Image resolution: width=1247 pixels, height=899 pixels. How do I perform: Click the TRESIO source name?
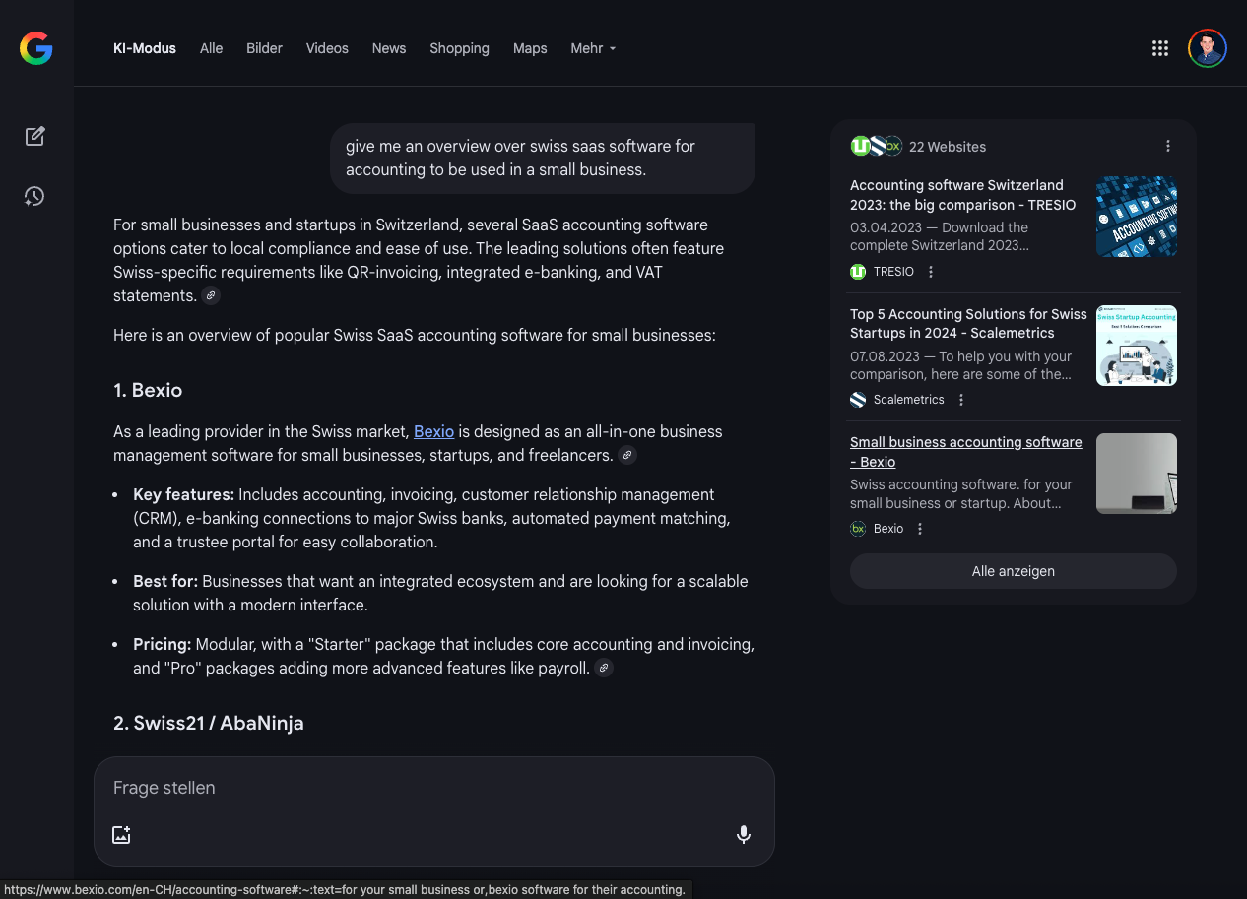[x=893, y=272]
